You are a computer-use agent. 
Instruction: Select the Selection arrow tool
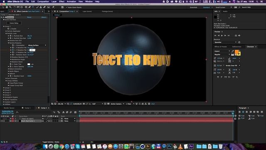point(3,7)
